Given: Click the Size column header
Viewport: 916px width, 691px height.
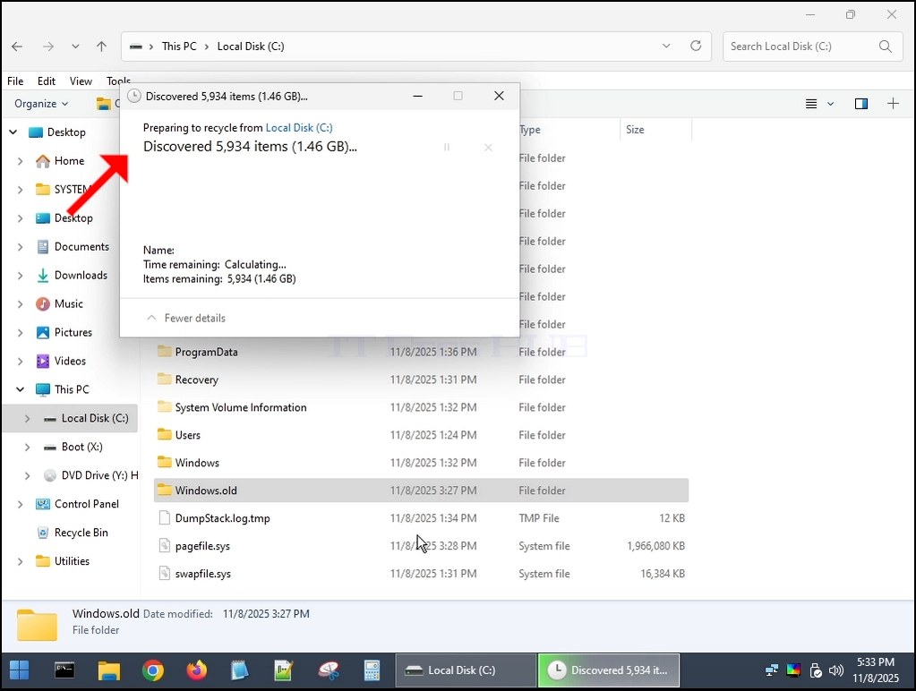Looking at the screenshot, I should tap(635, 130).
